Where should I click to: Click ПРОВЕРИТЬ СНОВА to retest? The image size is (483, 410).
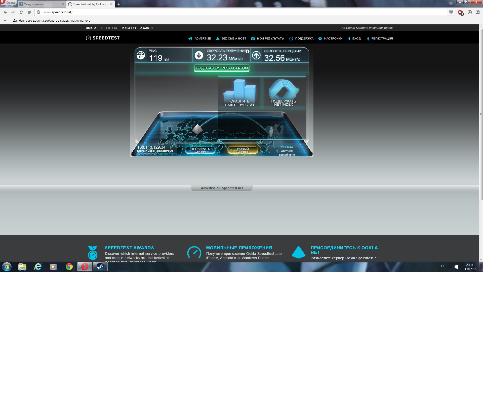point(200,150)
